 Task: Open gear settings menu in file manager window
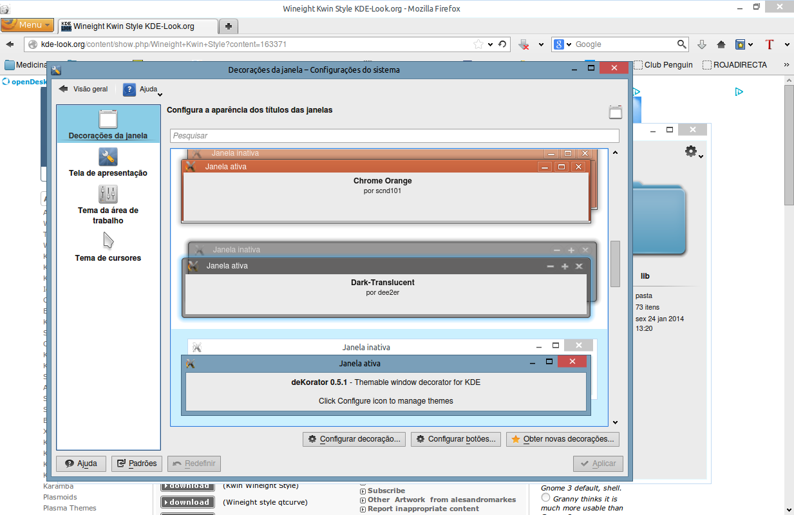(694, 152)
